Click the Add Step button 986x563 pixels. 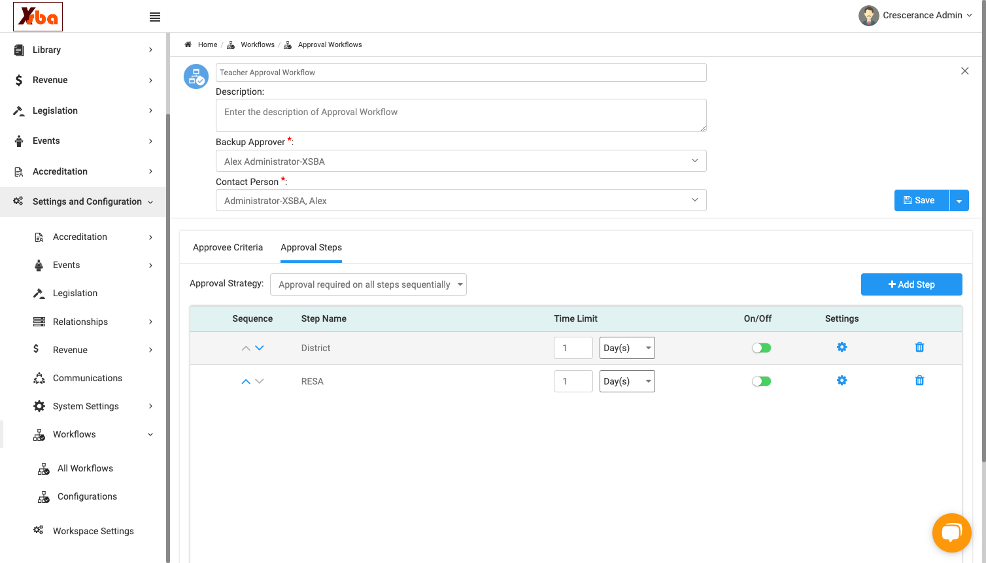911,284
